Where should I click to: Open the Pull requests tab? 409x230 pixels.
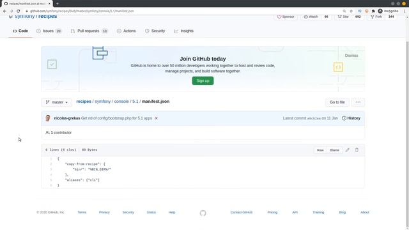click(x=89, y=31)
